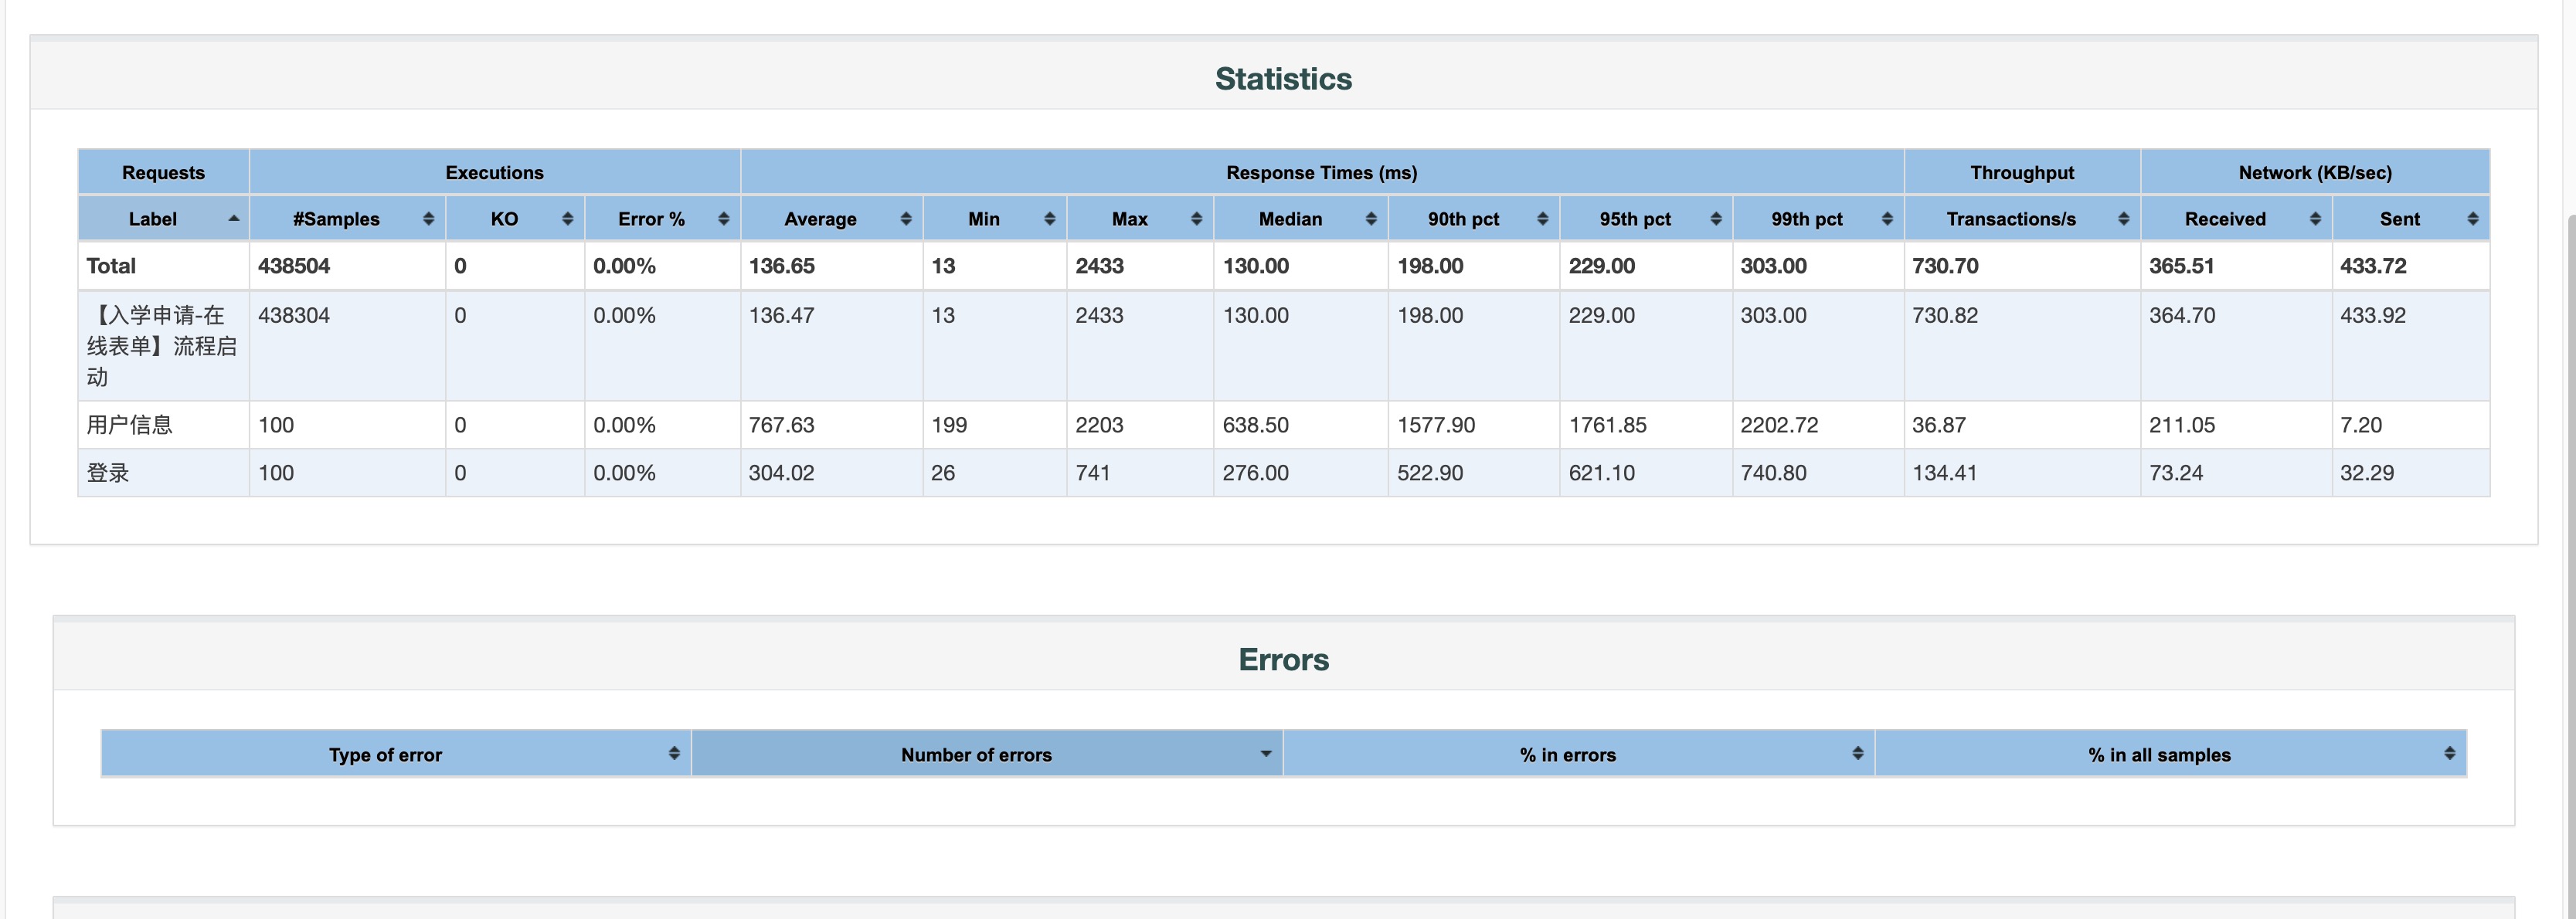Screen dimensions: 2576x919
Task: Click average value 136.47
Action: (782, 315)
